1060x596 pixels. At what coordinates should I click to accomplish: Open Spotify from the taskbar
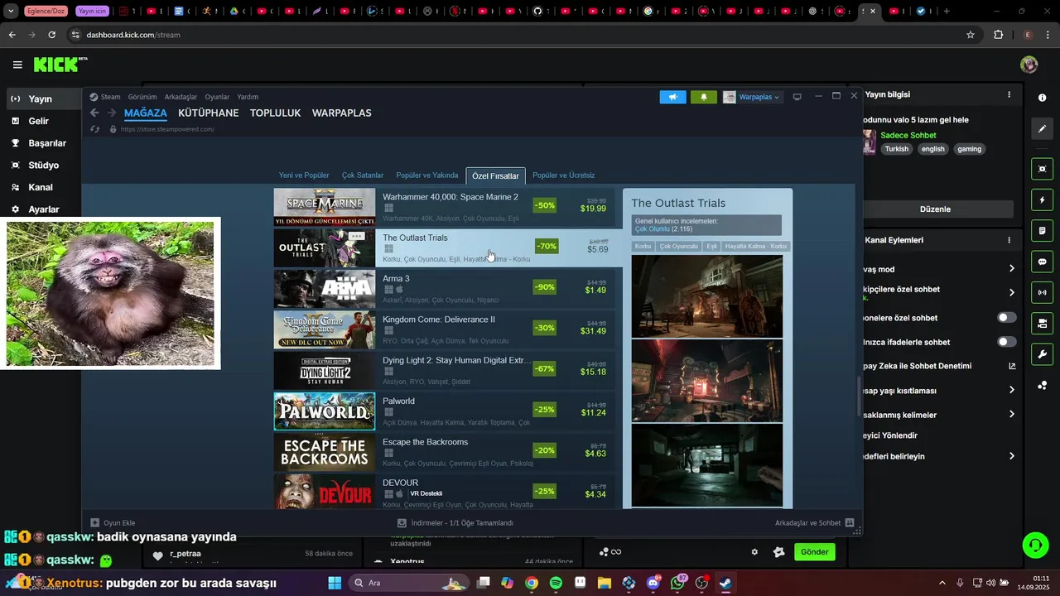[x=556, y=583]
